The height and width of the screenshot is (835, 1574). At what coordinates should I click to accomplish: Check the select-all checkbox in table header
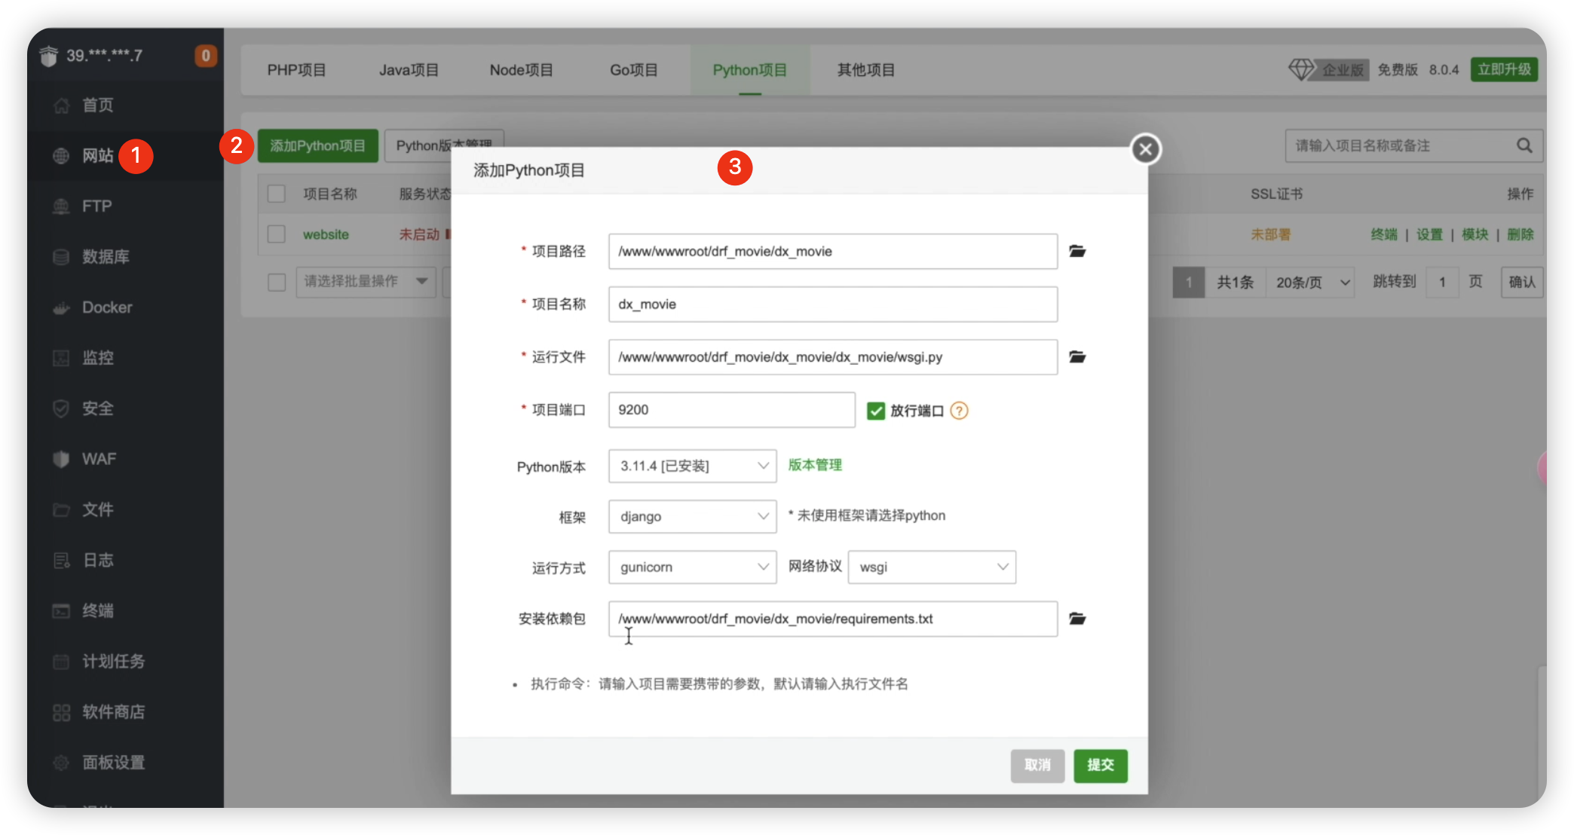coord(277,194)
